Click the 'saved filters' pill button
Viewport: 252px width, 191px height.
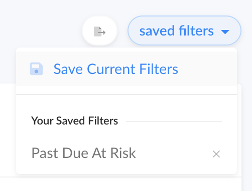(184, 30)
